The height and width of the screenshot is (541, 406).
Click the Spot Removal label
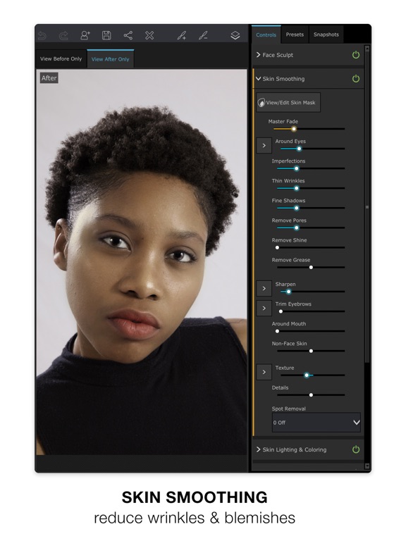[x=288, y=409]
